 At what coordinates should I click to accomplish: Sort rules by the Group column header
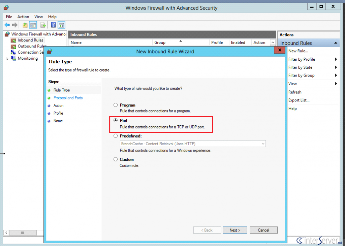[181, 42]
